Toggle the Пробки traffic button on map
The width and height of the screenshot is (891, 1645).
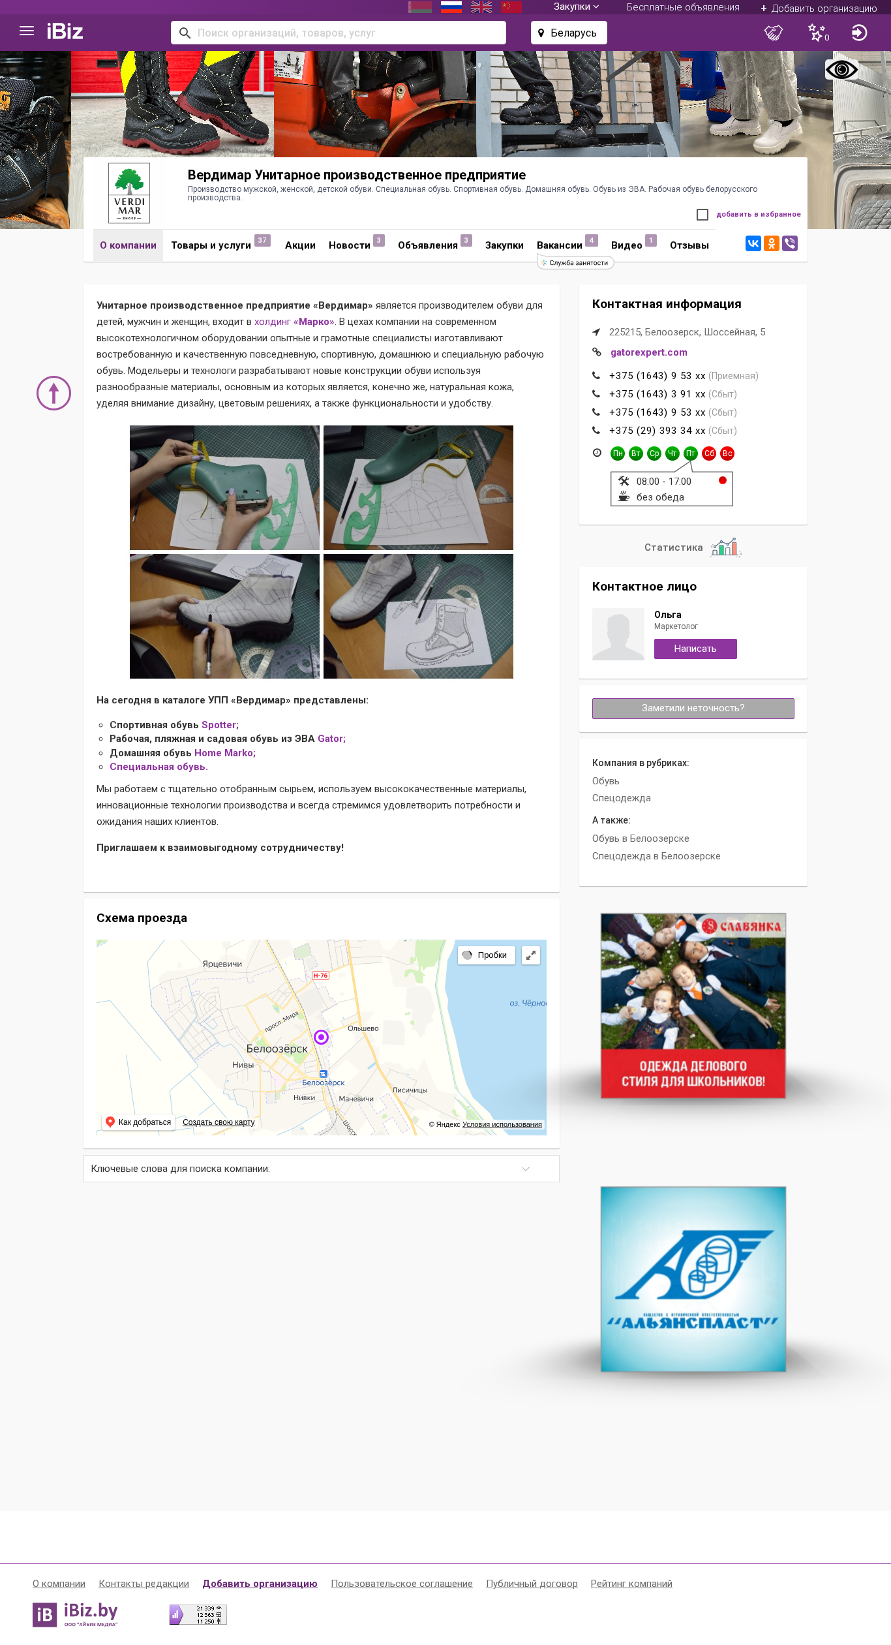click(x=486, y=955)
